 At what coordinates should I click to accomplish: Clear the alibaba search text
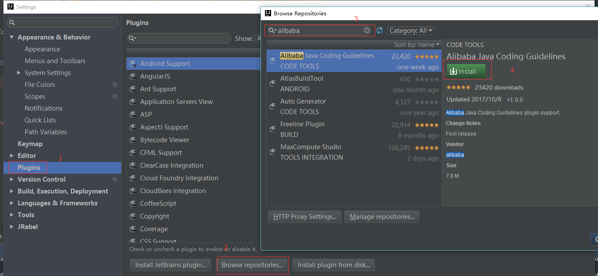click(x=367, y=30)
